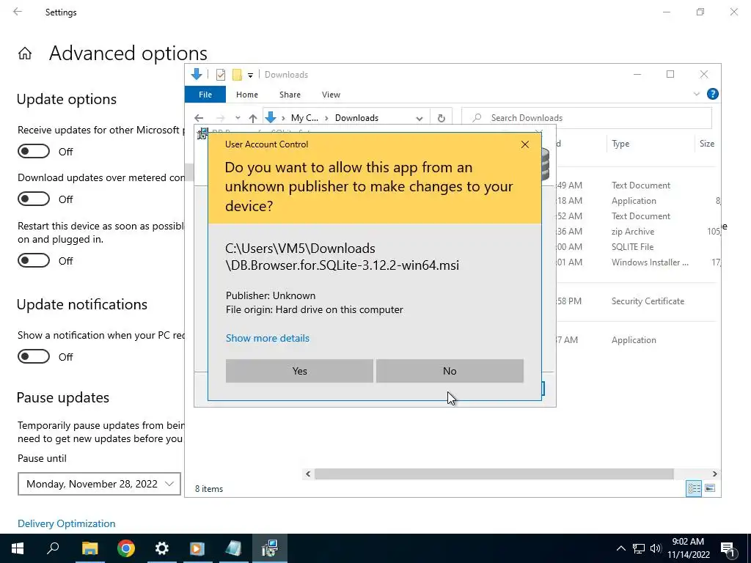This screenshot has width=751, height=563.
Task: Click the Search Downloads field
Action: (x=587, y=118)
